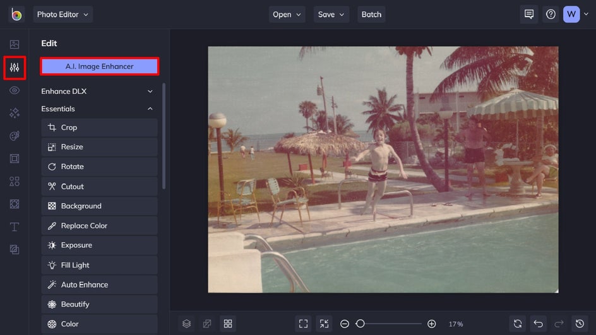
Task: Collapse the Essentials section
Action: coord(97,109)
